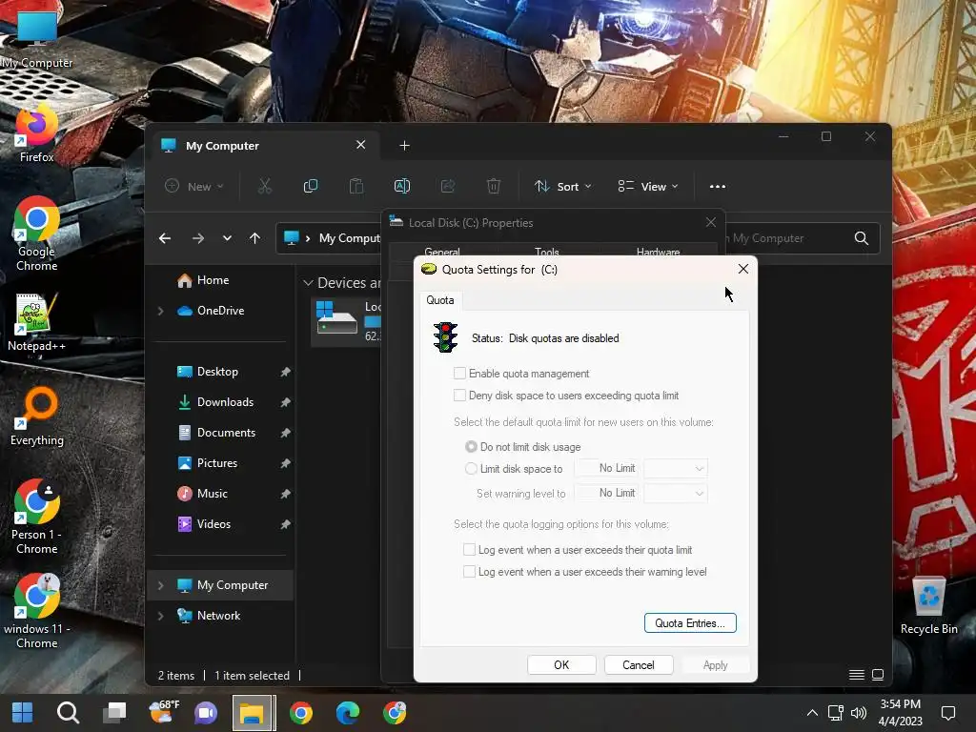
Task: Open the weather widget showing 68°F
Action: coord(163,713)
